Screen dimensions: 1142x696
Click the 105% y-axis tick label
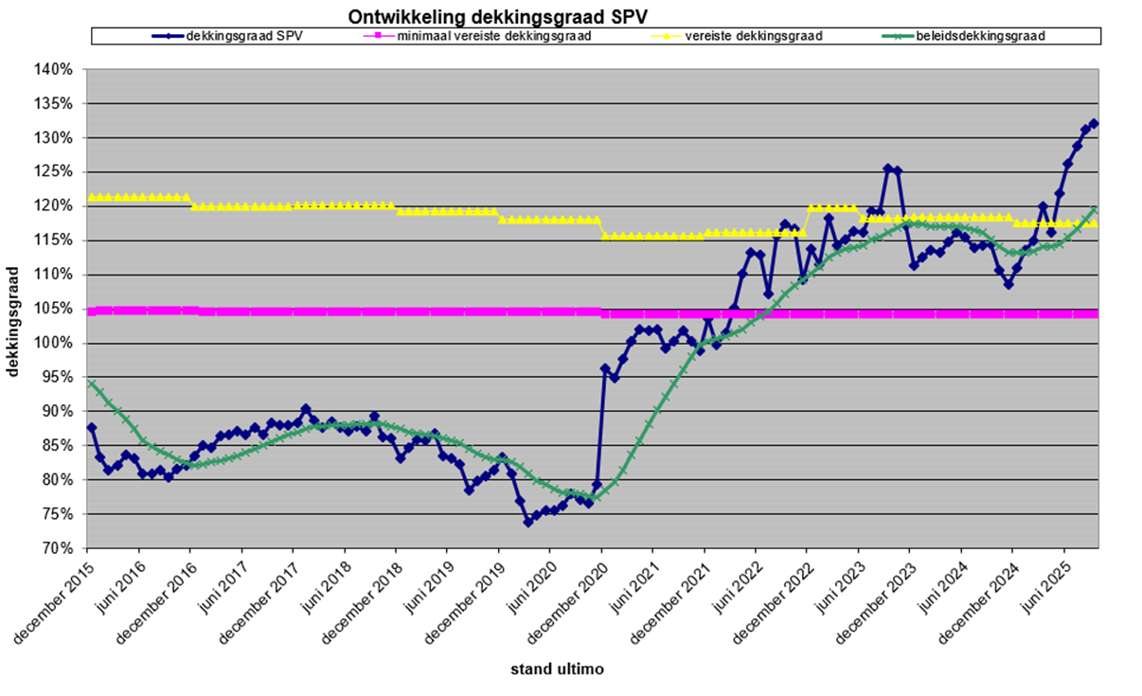pyautogui.click(x=55, y=309)
